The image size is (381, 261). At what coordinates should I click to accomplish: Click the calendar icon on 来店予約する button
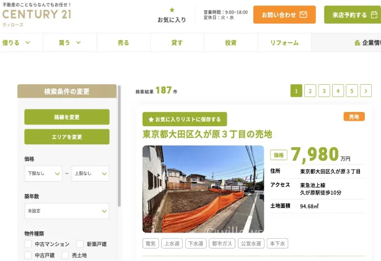point(374,15)
